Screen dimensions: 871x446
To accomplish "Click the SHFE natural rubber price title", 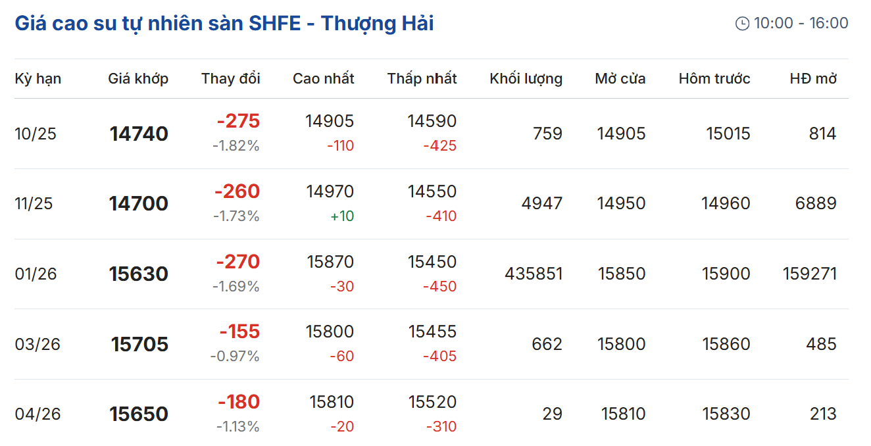I will [224, 24].
